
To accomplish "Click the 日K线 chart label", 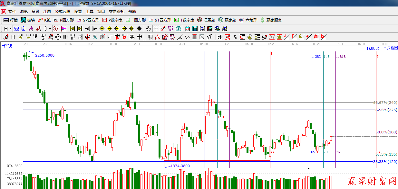I will coord(7,46).
